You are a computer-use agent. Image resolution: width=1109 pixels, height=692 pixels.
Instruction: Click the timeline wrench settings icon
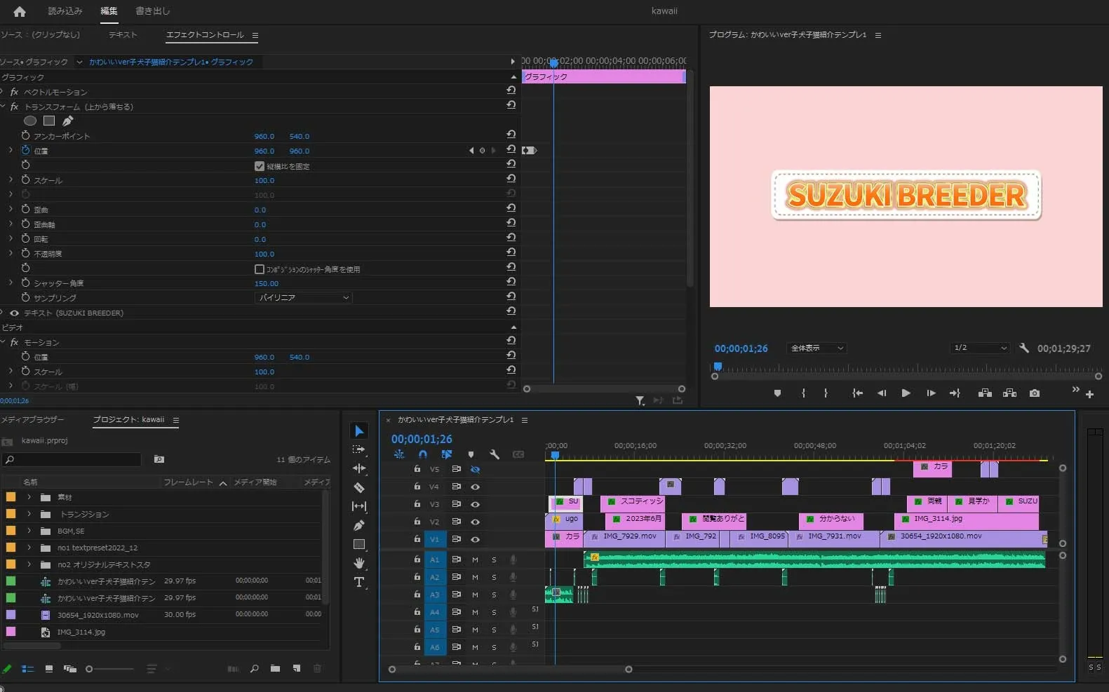click(495, 454)
